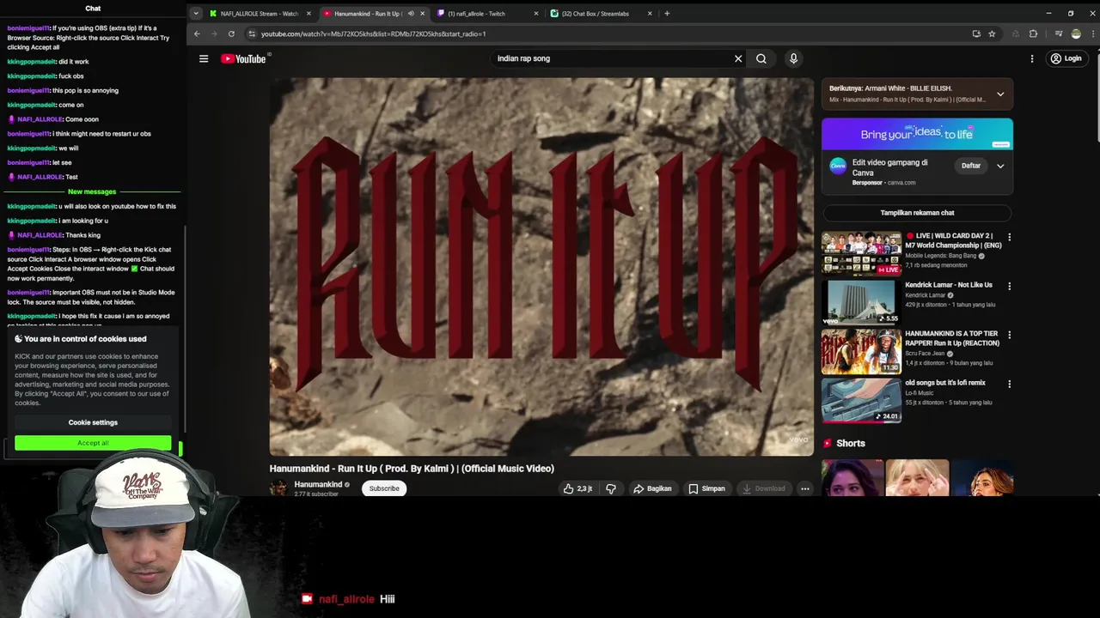Open 'old songs but it's lofi remix' video
Screen dimensions: 1100x618
click(945, 383)
